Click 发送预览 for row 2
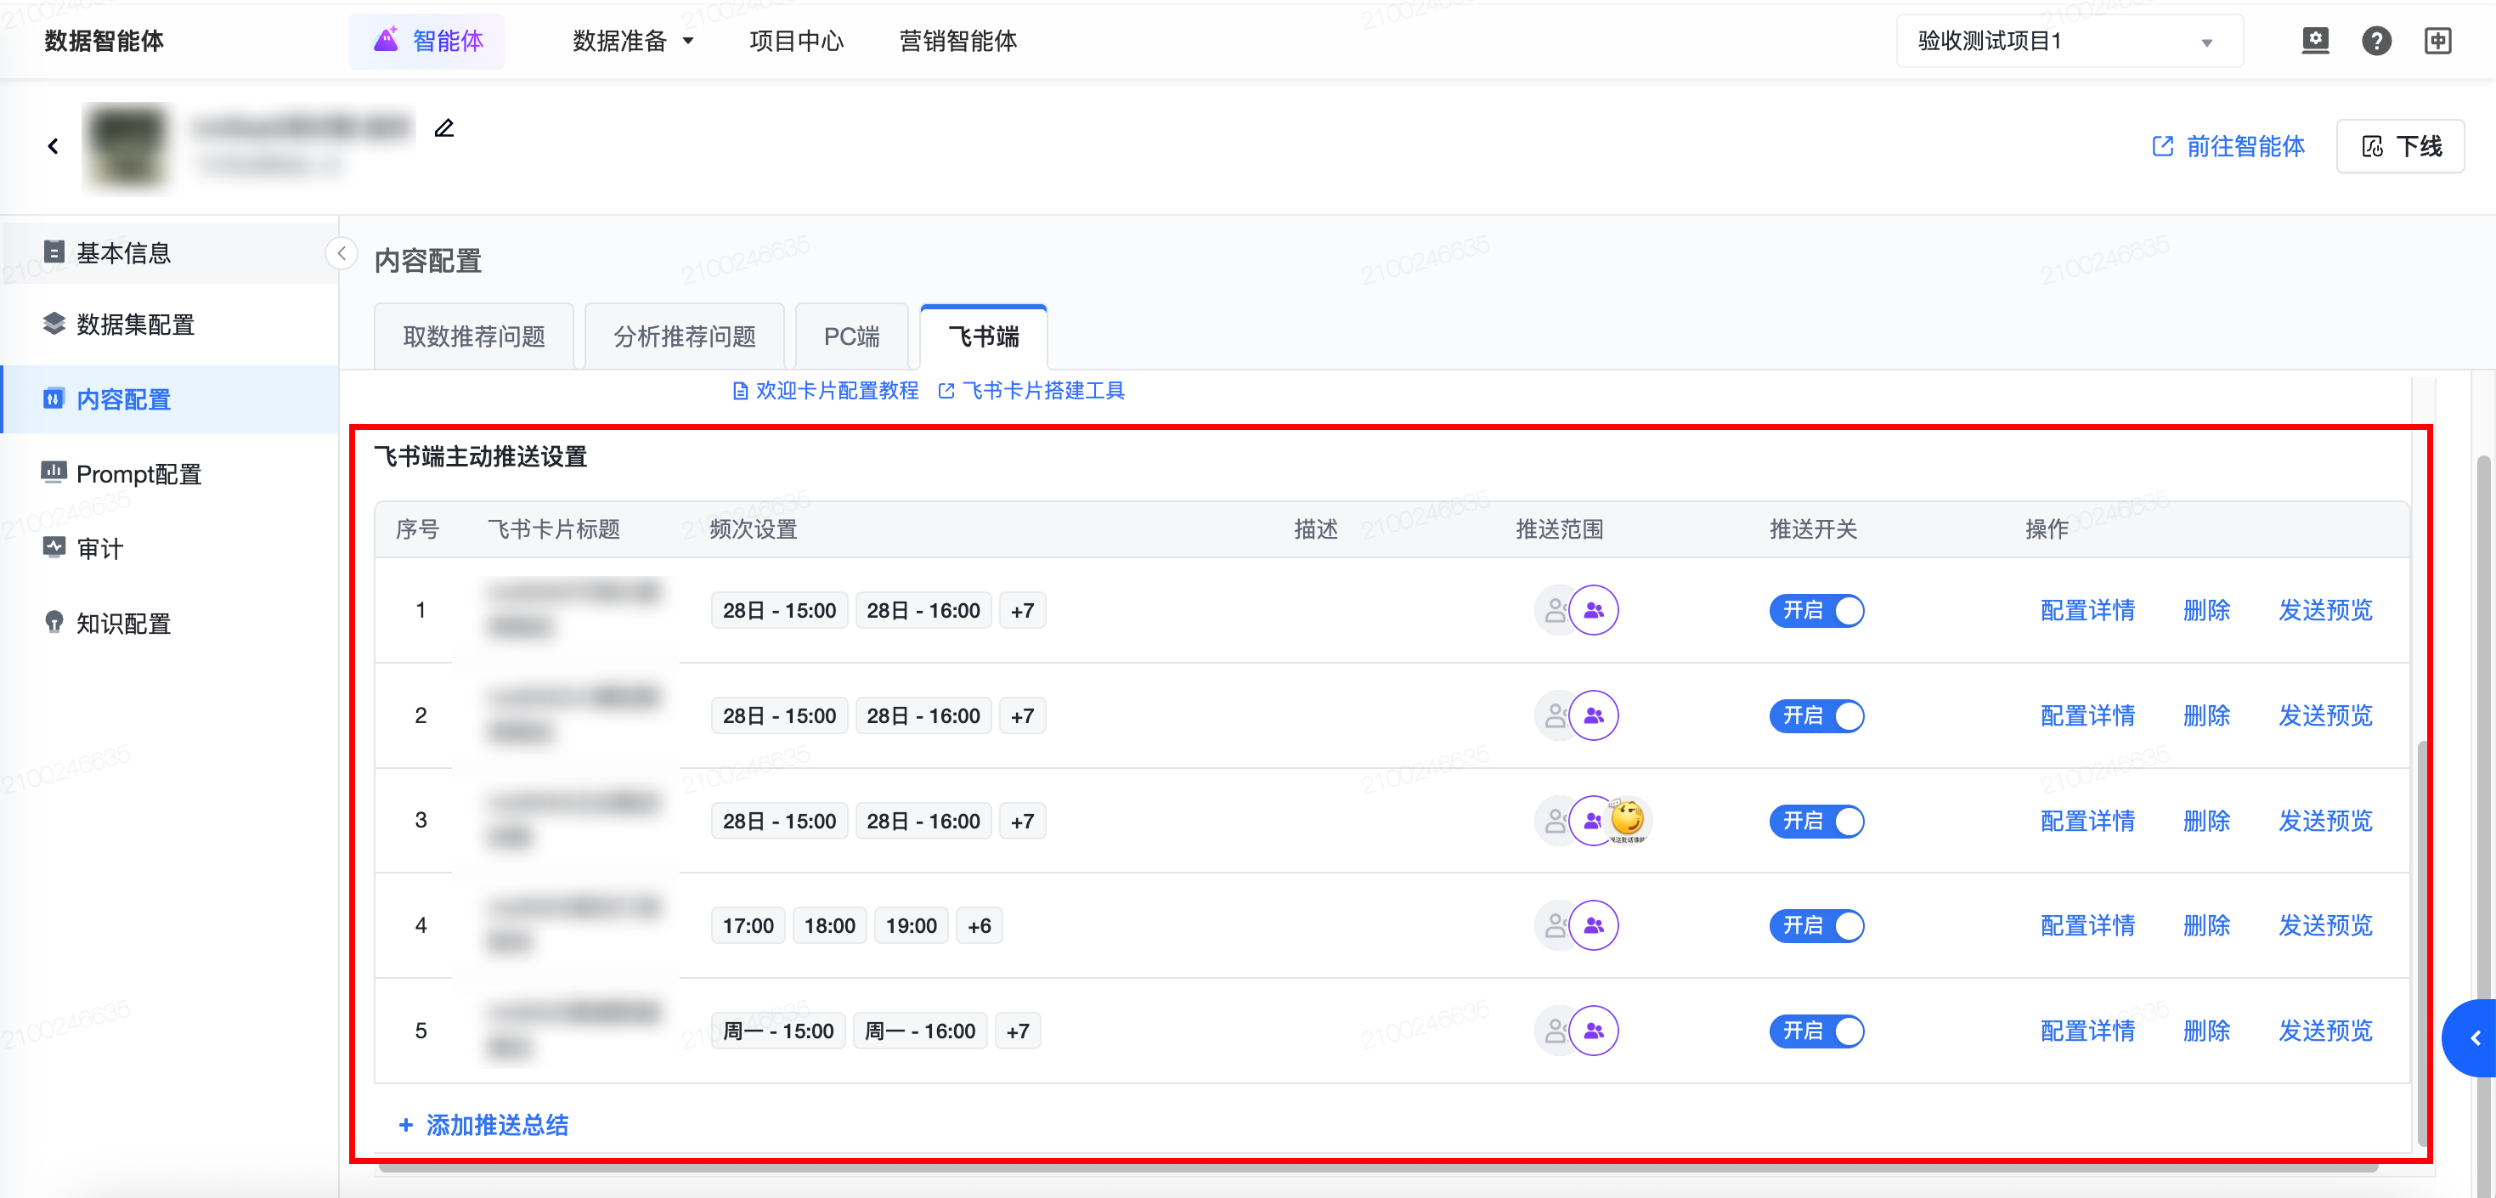The width and height of the screenshot is (2496, 1198). (2324, 715)
